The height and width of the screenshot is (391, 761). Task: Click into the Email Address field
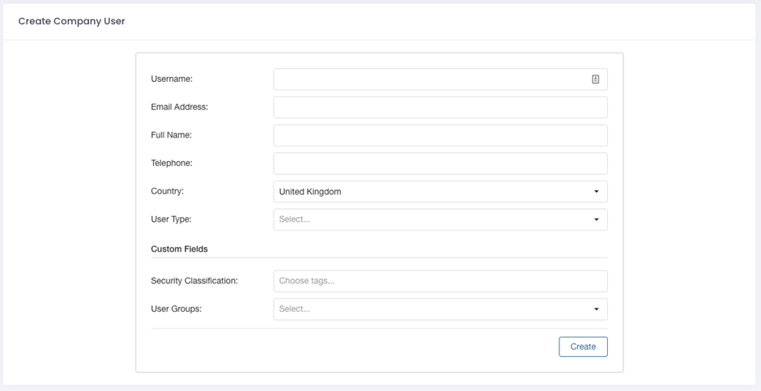click(x=440, y=107)
